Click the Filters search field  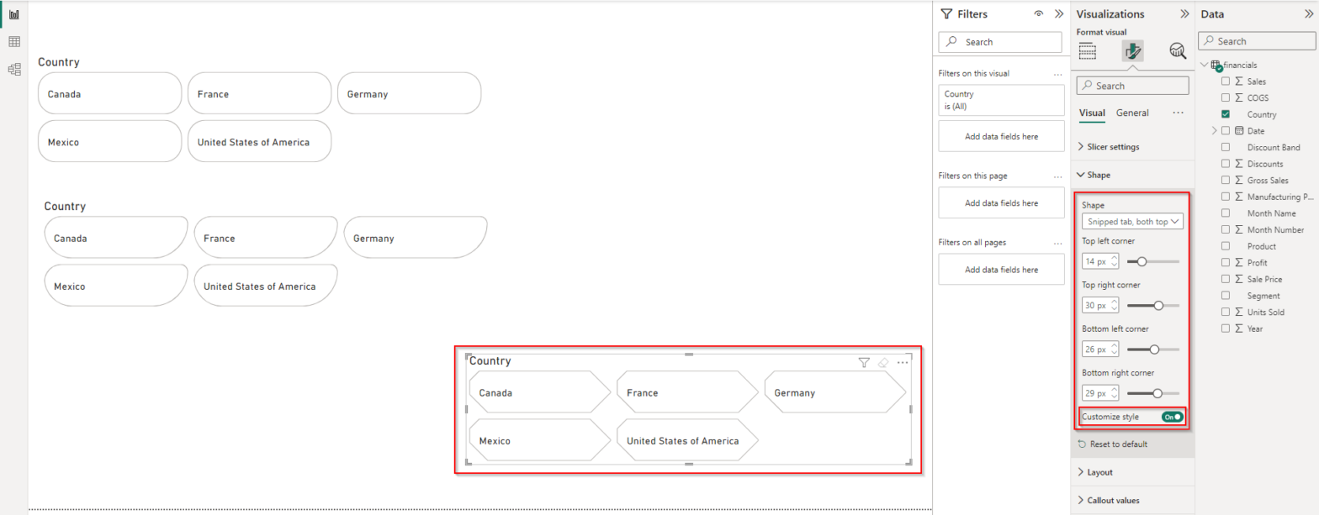(x=1000, y=42)
